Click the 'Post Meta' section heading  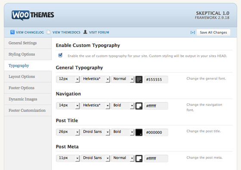(67, 147)
